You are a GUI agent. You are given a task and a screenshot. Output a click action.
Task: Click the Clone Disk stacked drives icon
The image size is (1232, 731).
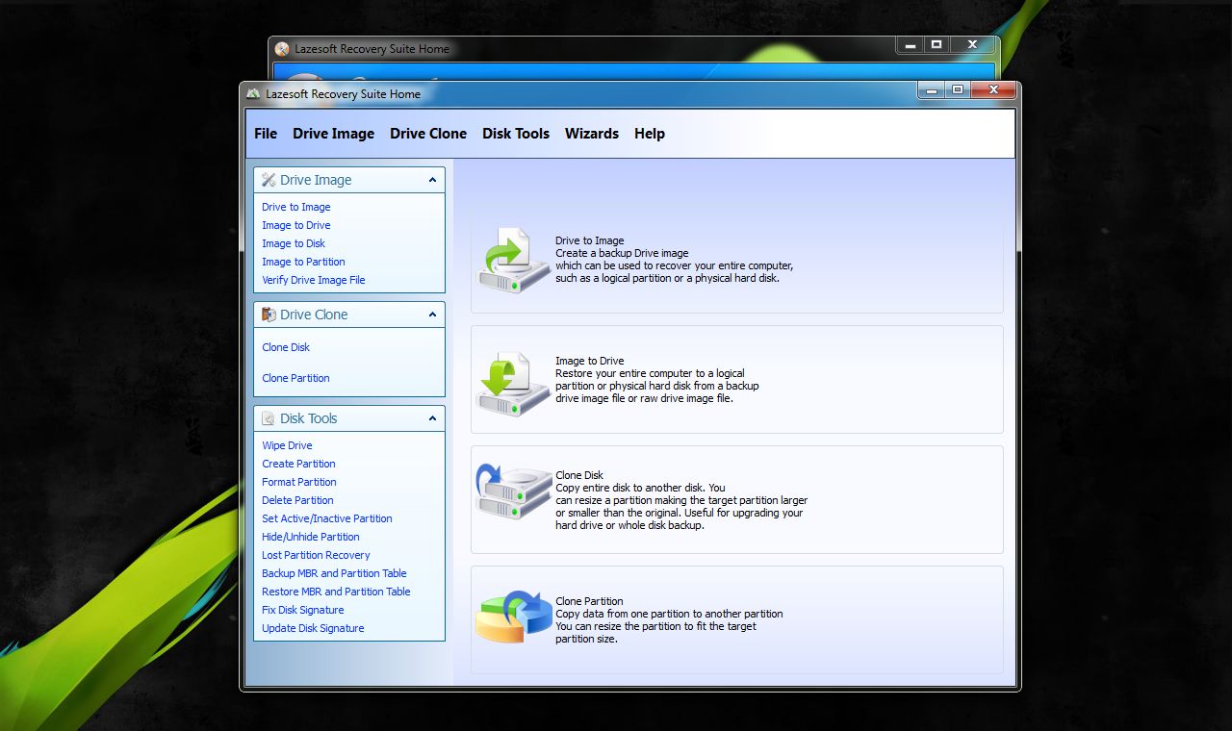click(513, 492)
